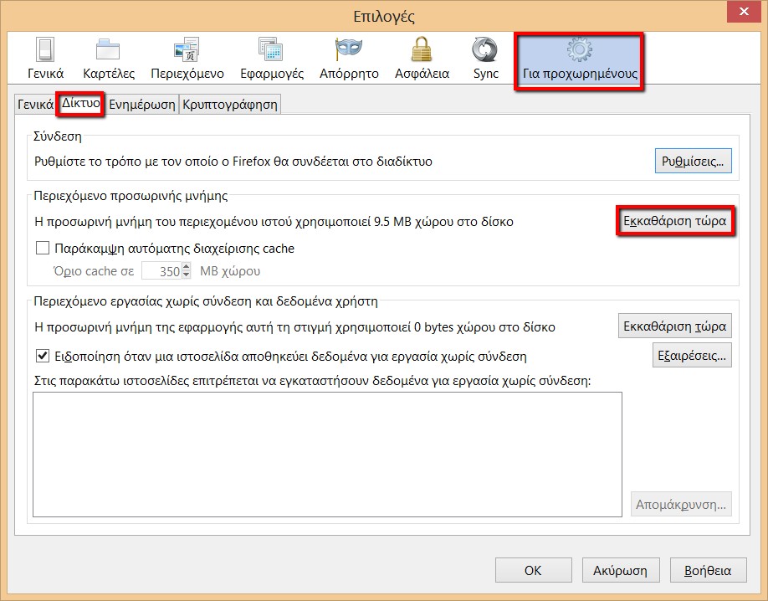Click the 'Σύνδεση' group label
Screen dimensions: 768x601
click(57, 136)
